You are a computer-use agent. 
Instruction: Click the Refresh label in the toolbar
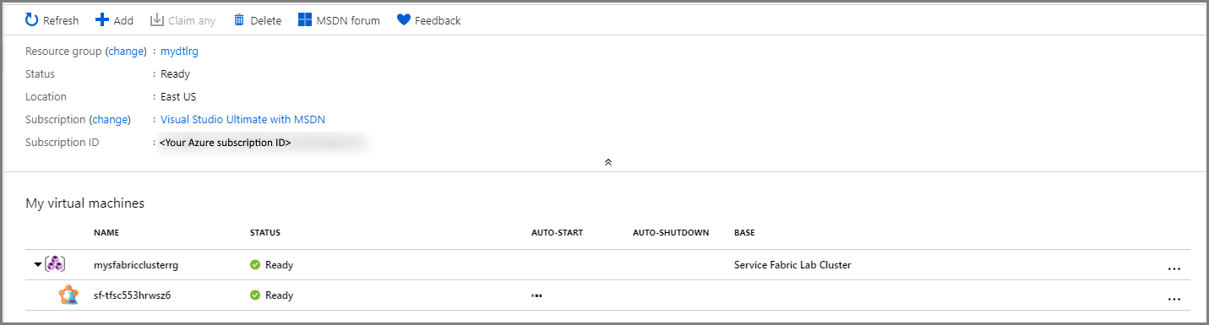tap(61, 20)
